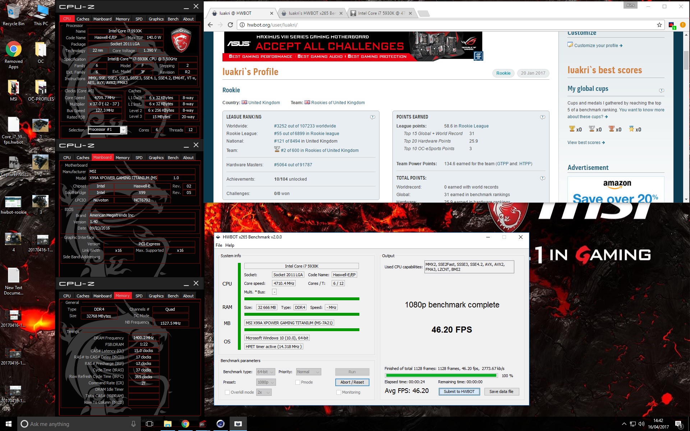Open the Action Center notification icon
Screen dimensions: 690x431
[678, 424]
